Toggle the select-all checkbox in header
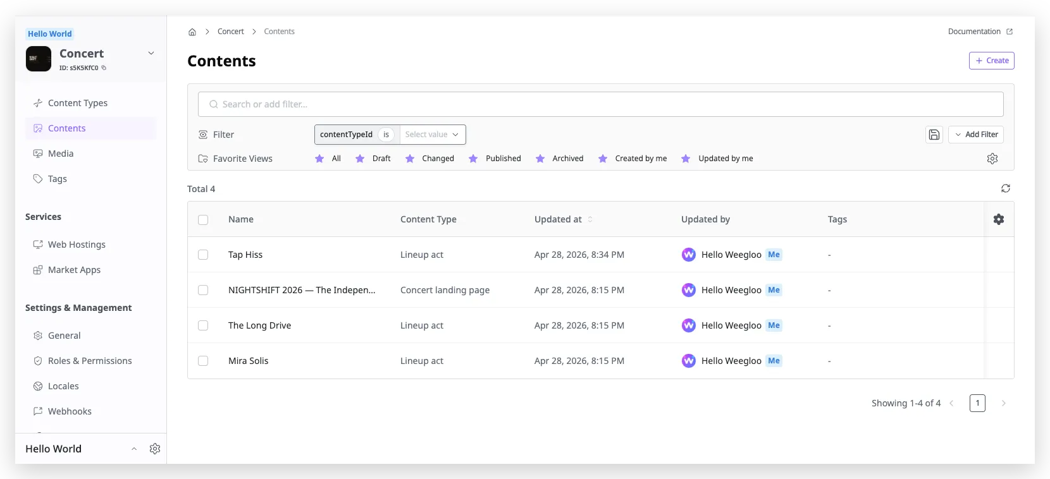The image size is (1050, 479). [x=203, y=219]
